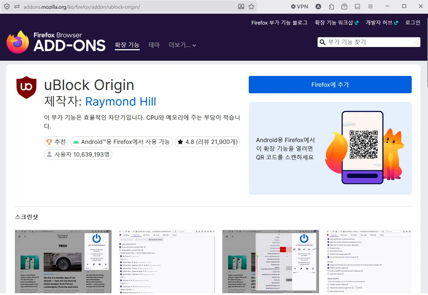
Task: Click the uBlock Origin title text
Action: point(89,85)
